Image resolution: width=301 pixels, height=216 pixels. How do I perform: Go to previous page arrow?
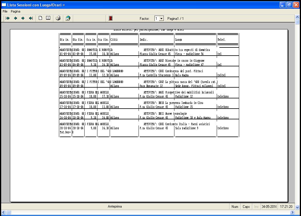[15, 18]
